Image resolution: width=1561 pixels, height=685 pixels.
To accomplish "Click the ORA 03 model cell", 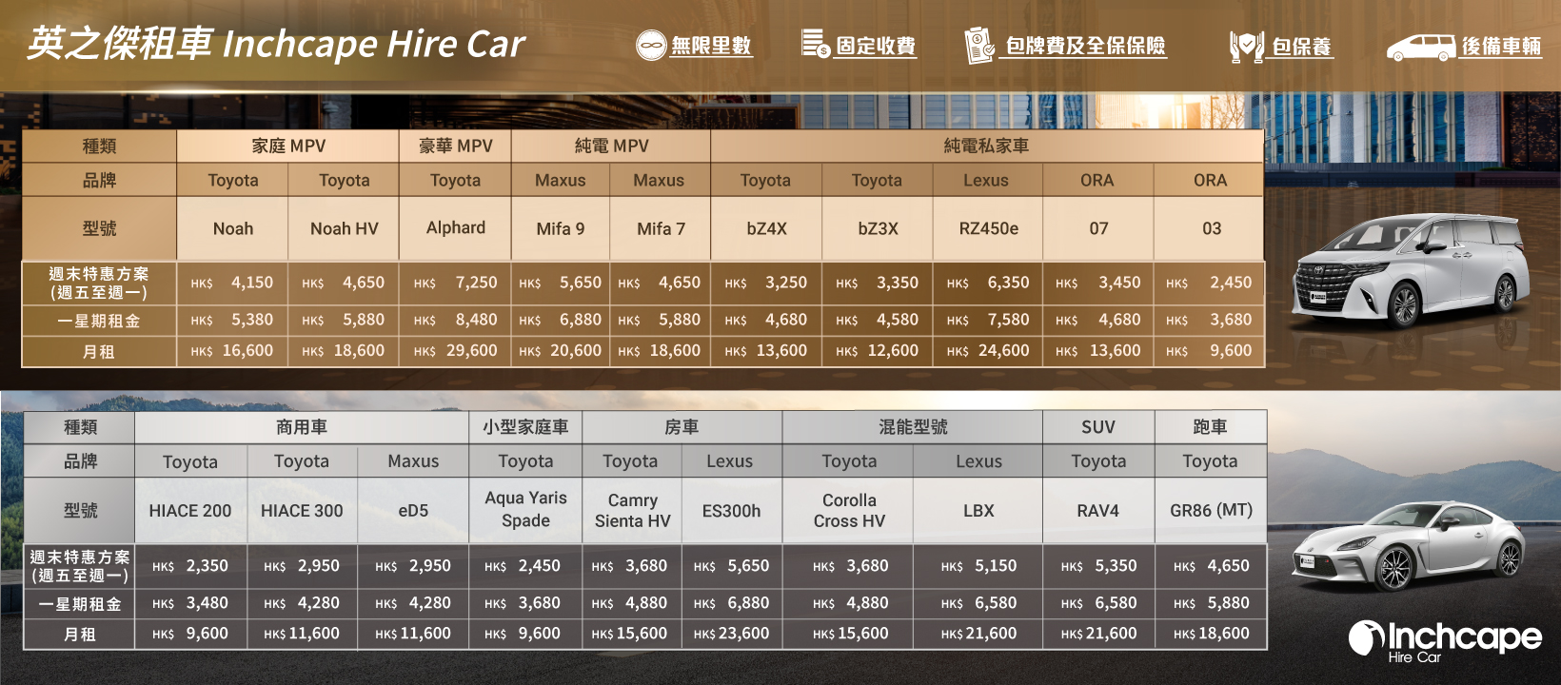I will coord(1211,228).
